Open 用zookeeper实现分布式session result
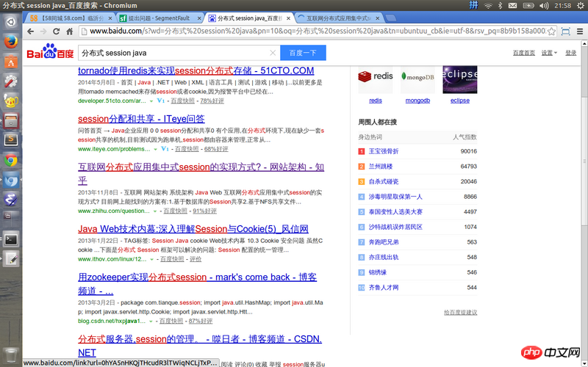The height and width of the screenshot is (367, 588). coord(197,284)
